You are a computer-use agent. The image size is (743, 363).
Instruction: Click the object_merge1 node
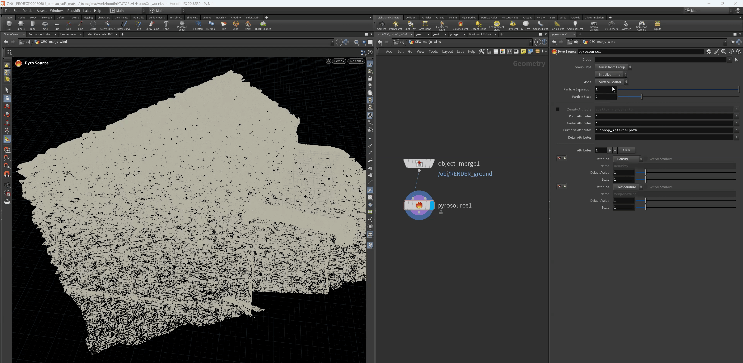coord(419,163)
